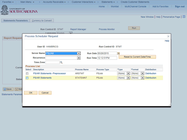This screenshot has width=187, height=140.
Task: Cancel the process scheduler request
Action: click(45, 93)
